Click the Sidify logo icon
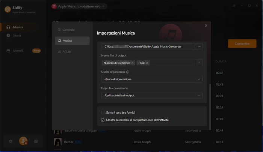Image resolution: width=263 pixels, height=152 pixels. click(8, 9)
